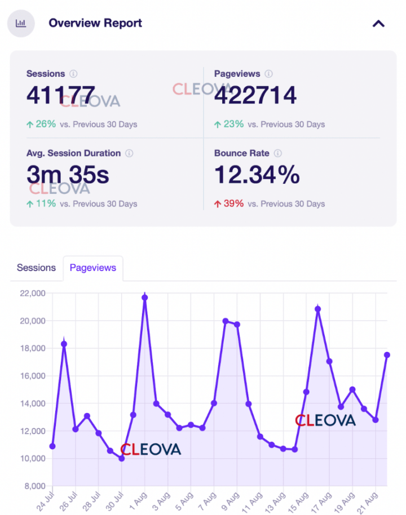Click the 24 Jul first data point
406x515 pixels.
52,446
